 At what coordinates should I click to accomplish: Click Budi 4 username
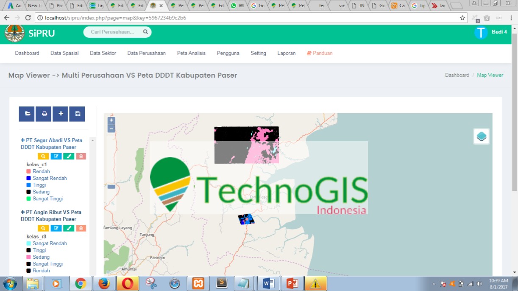click(x=499, y=32)
